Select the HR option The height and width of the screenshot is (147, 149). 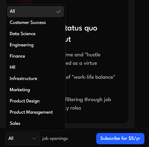(35, 67)
